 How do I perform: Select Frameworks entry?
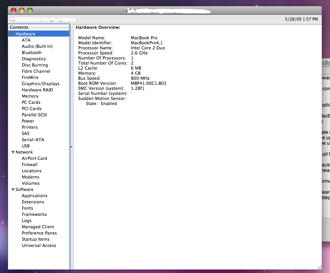(x=34, y=214)
